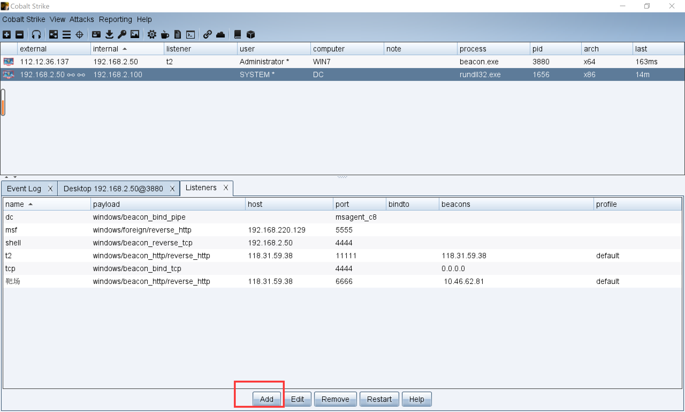Screen dimensions: 685x412
Task: Click the minus icon to disconnect from server
Action: click(x=20, y=35)
